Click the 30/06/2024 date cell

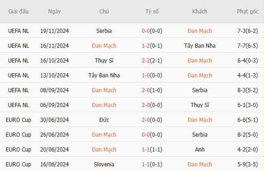point(54,120)
